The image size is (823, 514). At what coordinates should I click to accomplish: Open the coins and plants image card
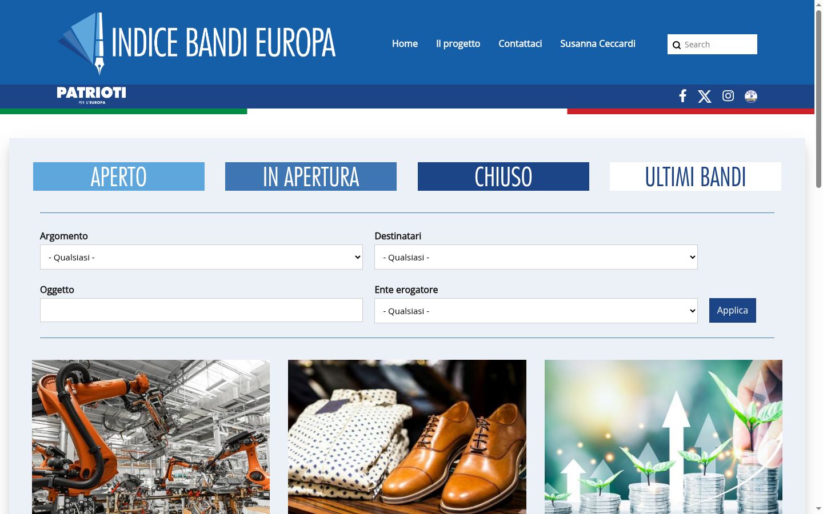click(664, 437)
